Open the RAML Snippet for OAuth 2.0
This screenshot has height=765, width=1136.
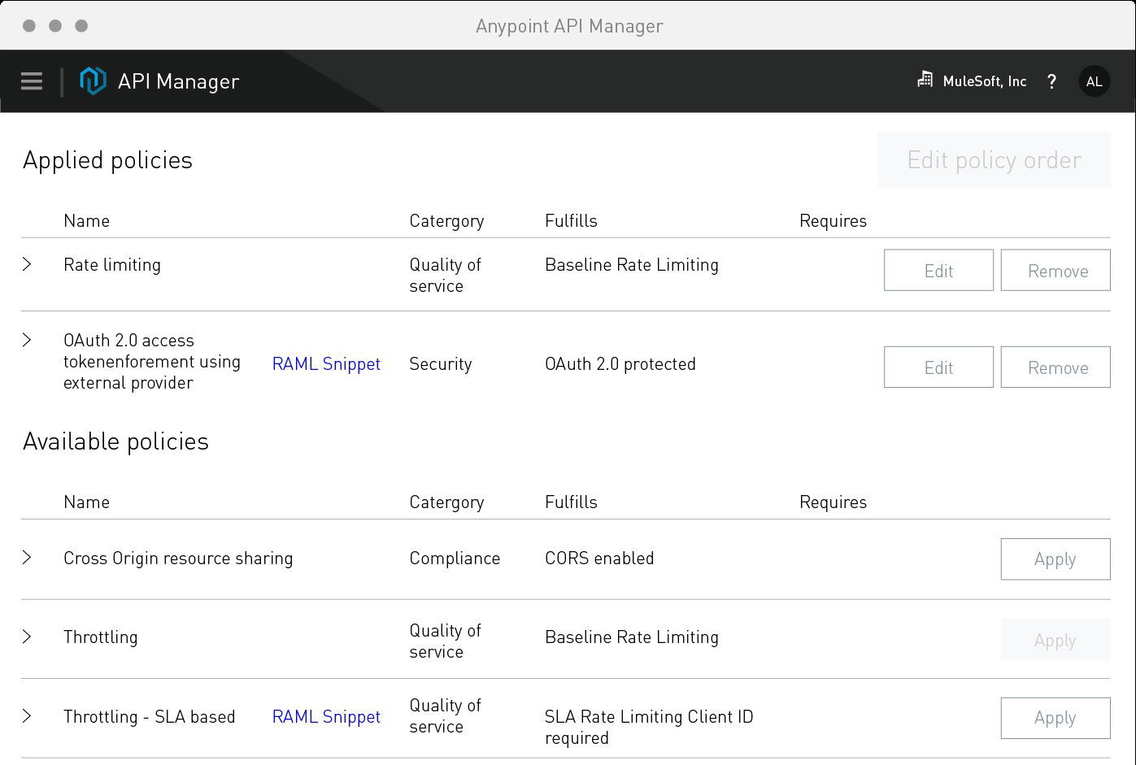pyautogui.click(x=326, y=363)
